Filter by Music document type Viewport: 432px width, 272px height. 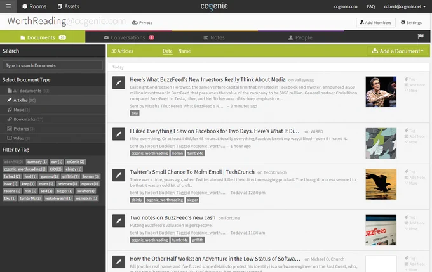click(52, 110)
